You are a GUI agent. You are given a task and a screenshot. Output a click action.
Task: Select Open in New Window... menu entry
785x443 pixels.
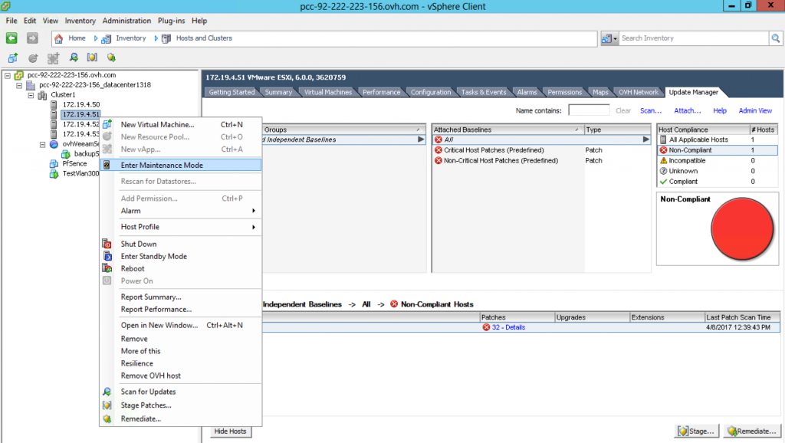159,326
